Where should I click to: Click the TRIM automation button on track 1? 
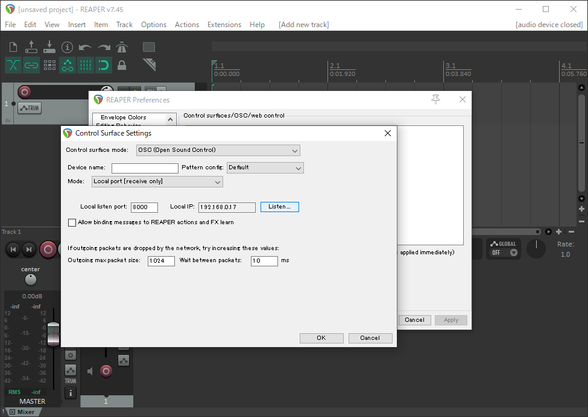click(x=30, y=108)
